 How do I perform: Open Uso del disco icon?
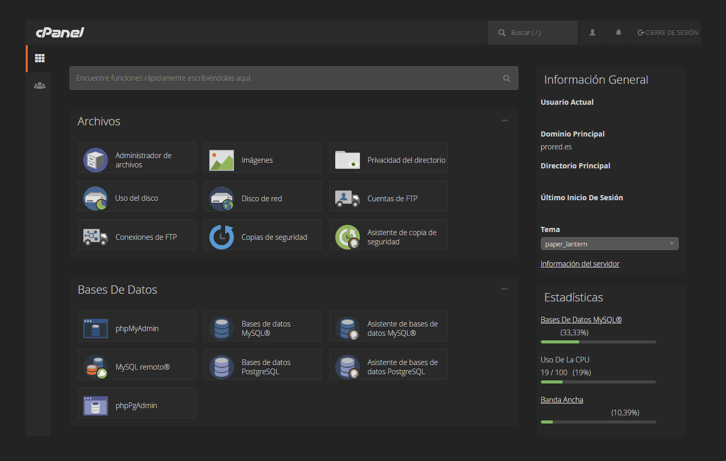(x=96, y=198)
